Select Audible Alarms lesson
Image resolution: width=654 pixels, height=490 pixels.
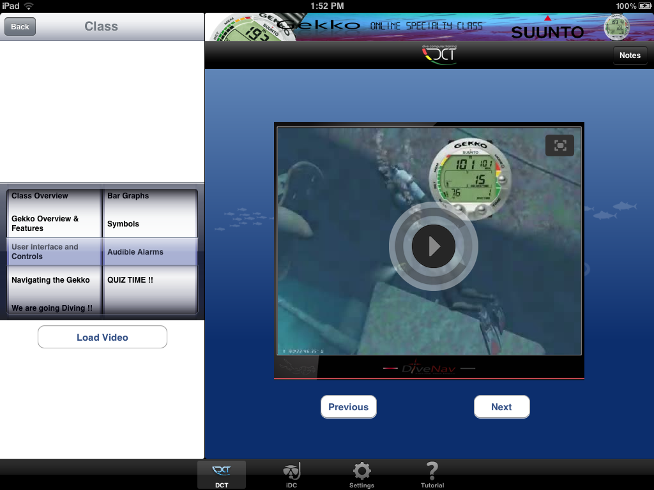[135, 251]
